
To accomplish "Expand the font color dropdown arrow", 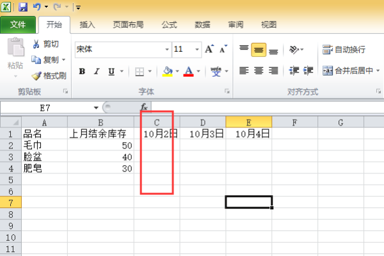I will pos(198,72).
